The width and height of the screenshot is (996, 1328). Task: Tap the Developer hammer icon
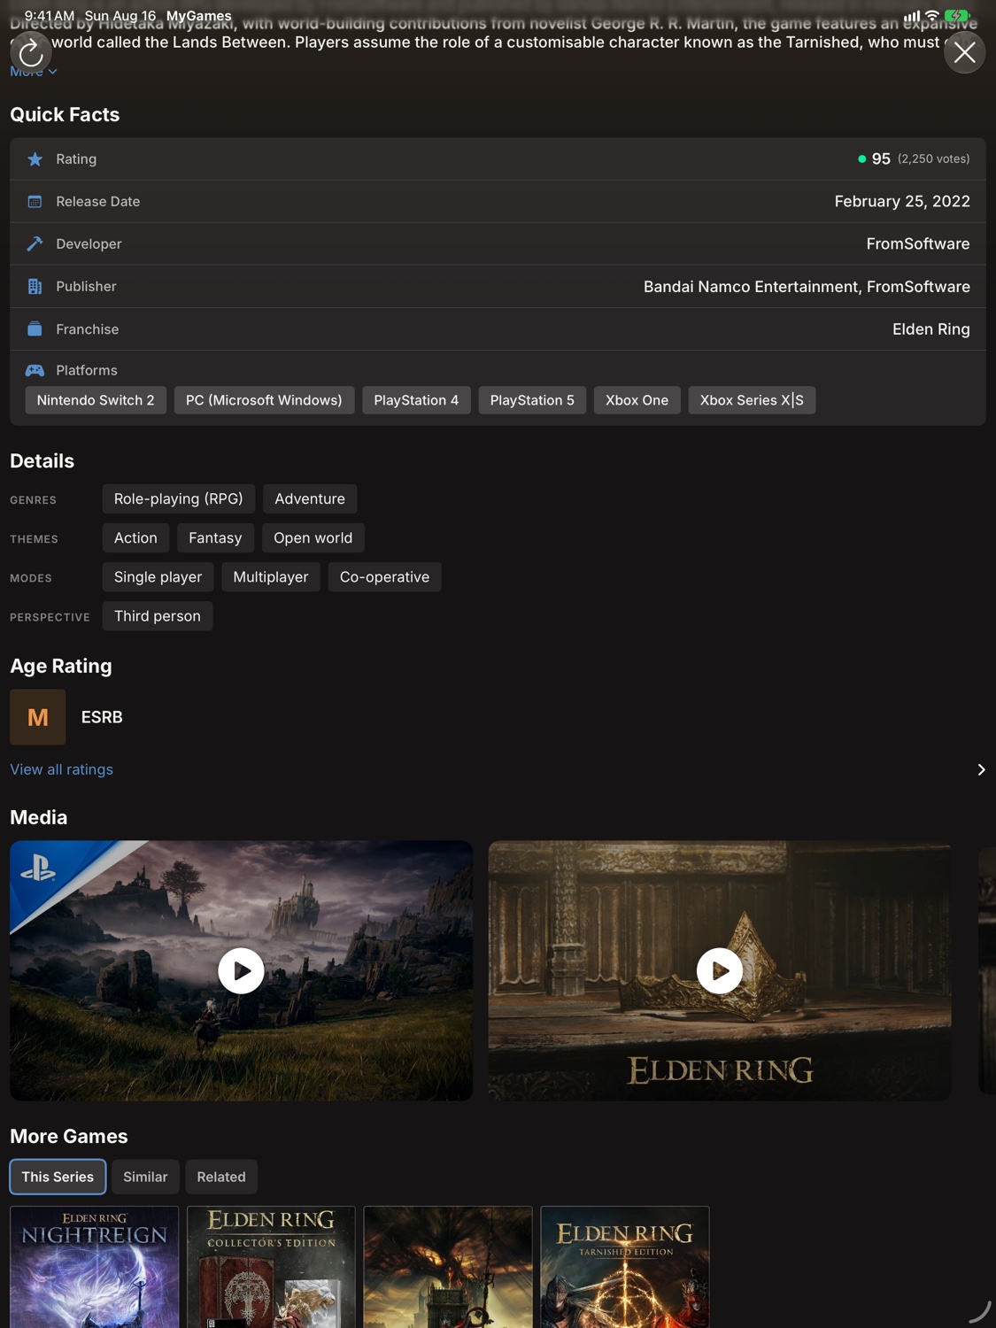click(35, 243)
